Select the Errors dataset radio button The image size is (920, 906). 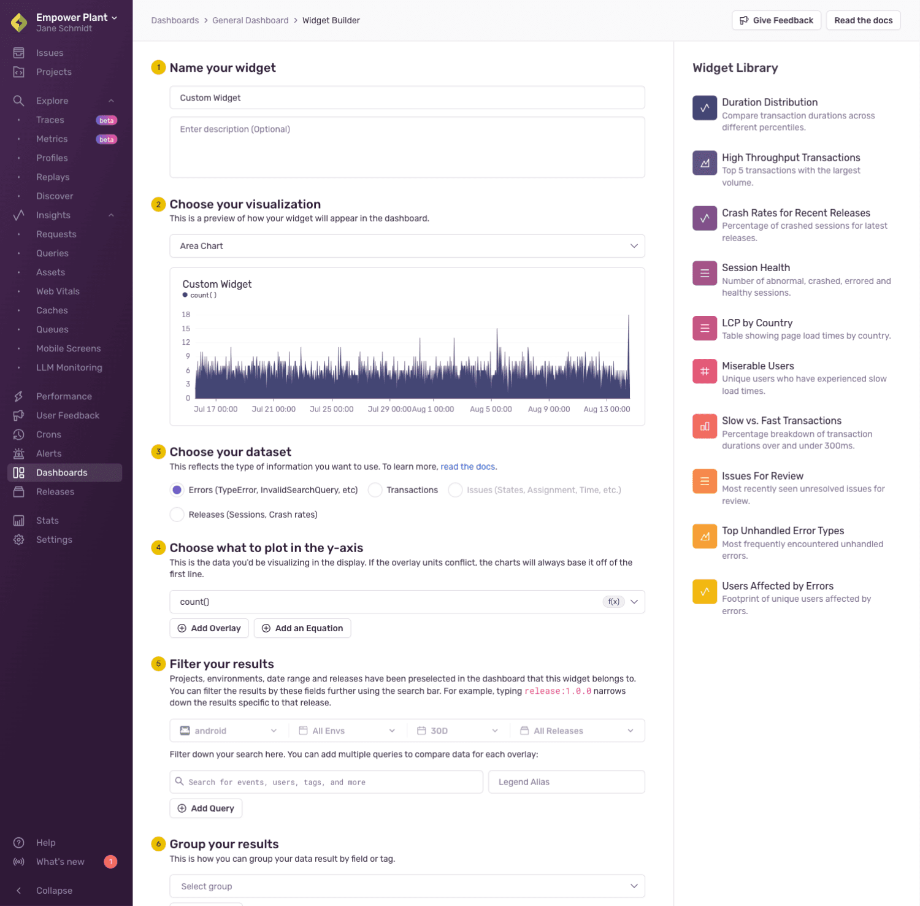click(177, 489)
